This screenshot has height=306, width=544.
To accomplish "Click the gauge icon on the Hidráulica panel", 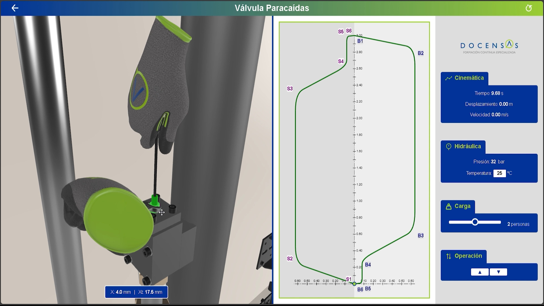I will click(449, 146).
